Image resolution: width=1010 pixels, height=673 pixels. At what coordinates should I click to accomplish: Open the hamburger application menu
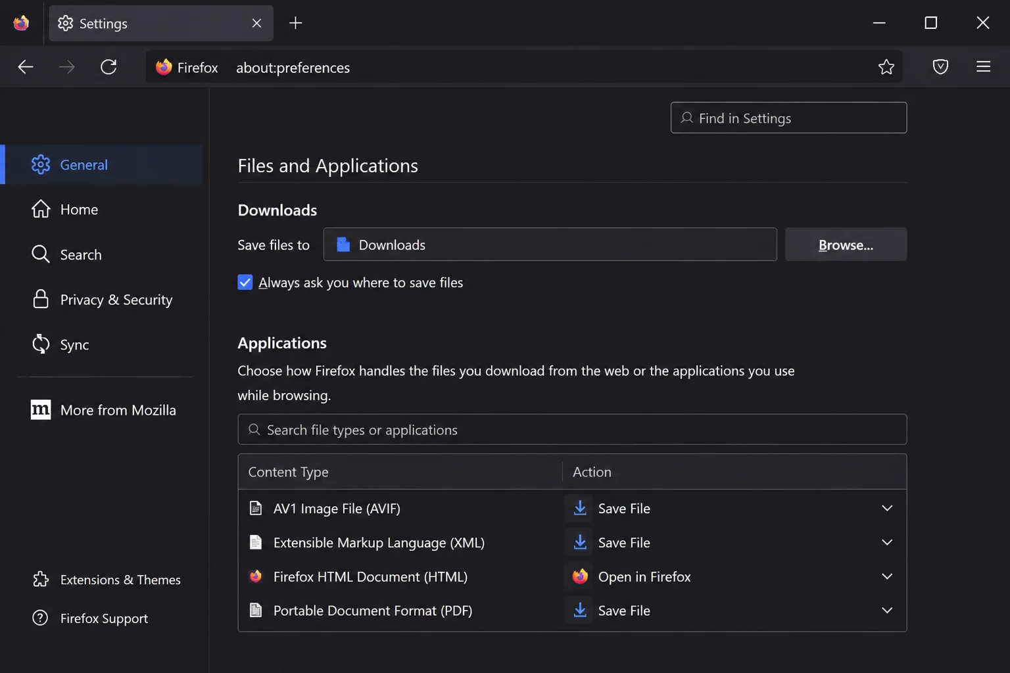click(983, 66)
